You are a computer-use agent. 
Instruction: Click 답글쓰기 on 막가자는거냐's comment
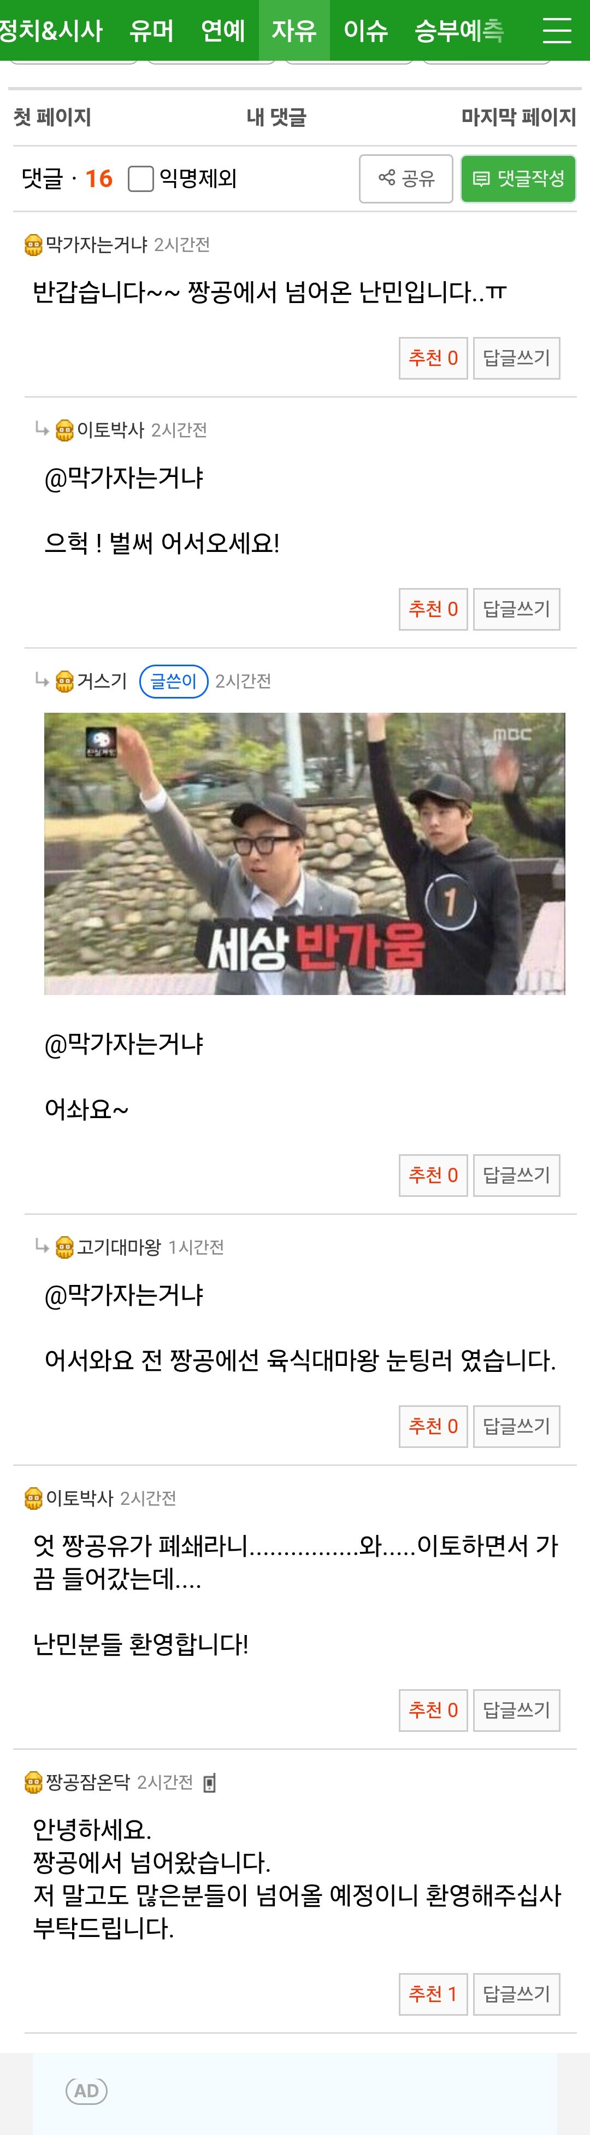[516, 358]
